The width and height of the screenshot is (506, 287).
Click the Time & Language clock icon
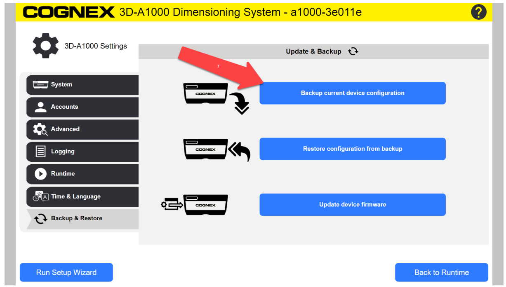point(40,196)
